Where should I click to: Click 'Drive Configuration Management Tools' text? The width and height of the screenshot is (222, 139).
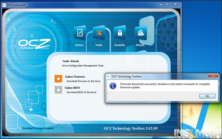(x=83, y=65)
